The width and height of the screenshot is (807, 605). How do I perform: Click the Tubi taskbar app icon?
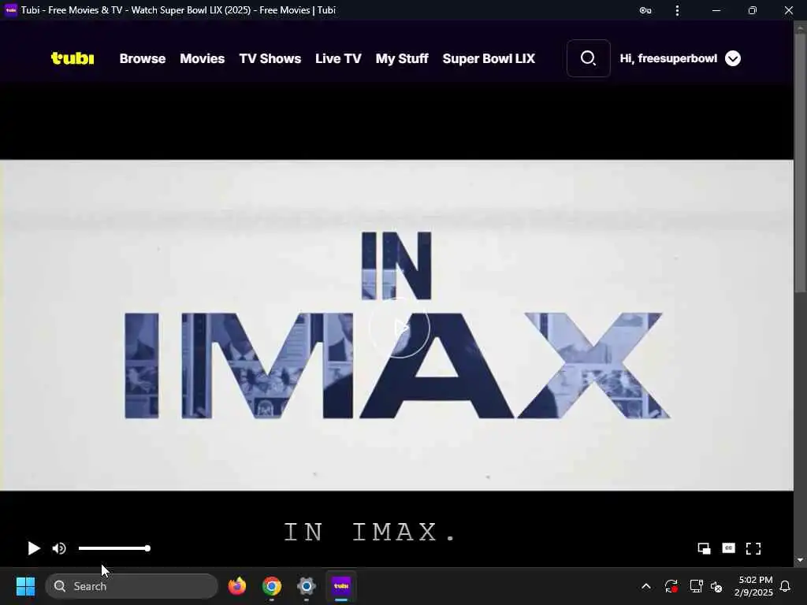(x=340, y=586)
